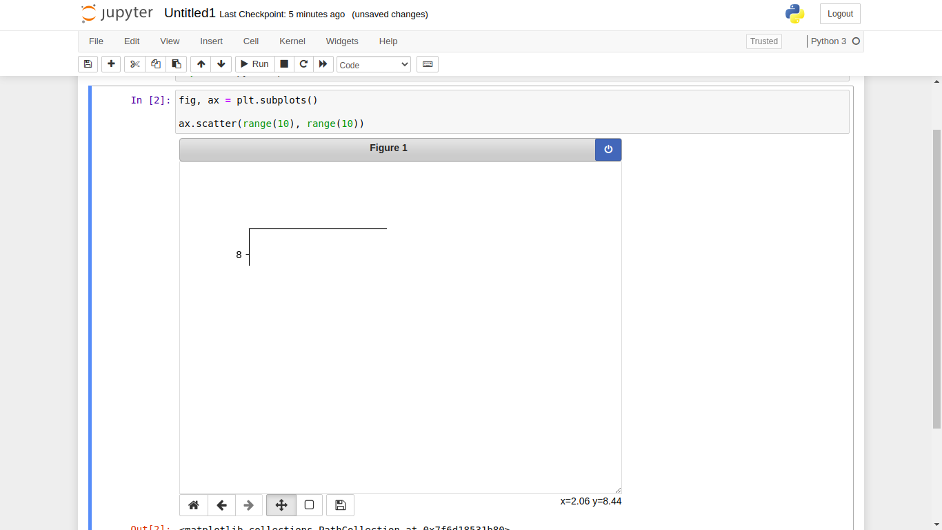Screen dimensions: 942x530
Task: Open the Widgets menu
Action: [x=342, y=41]
